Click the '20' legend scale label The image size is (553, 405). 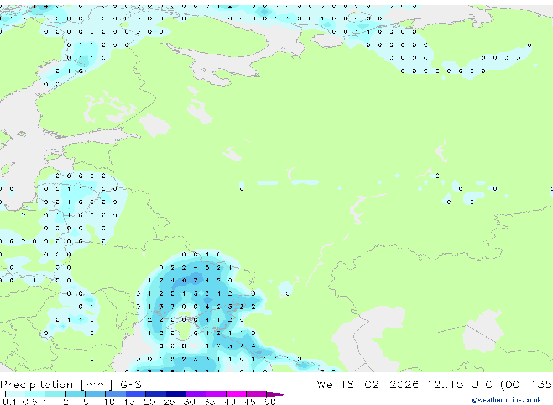[x=149, y=402]
